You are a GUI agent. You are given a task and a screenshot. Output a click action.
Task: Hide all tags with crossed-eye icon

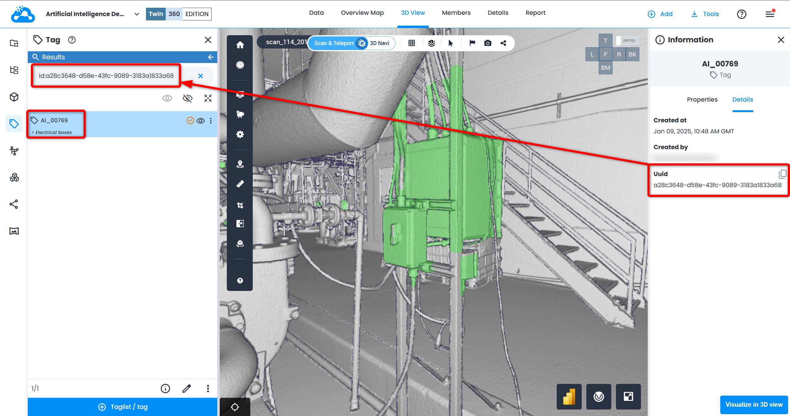[187, 99]
